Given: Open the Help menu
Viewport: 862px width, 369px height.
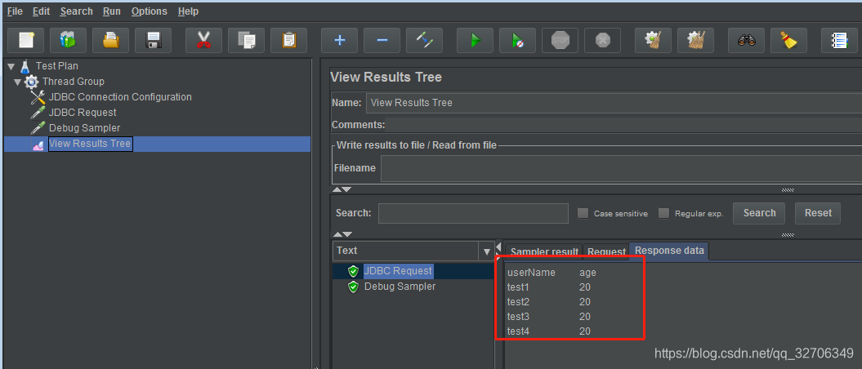Looking at the screenshot, I should 189,11.
